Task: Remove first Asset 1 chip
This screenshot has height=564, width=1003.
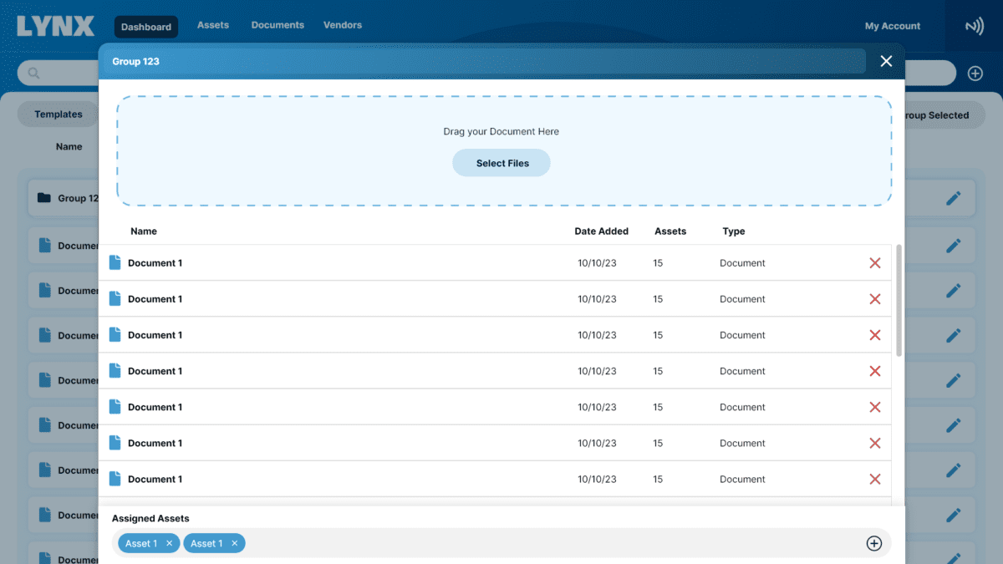Action: [x=169, y=544]
